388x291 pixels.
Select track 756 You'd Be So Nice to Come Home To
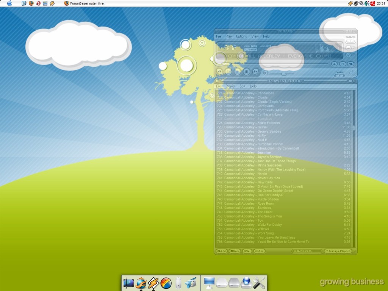click(284, 242)
